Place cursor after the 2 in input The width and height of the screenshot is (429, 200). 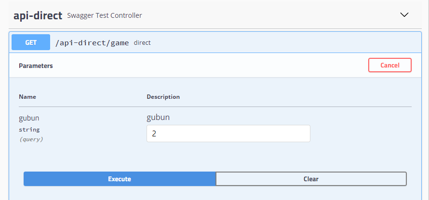(157, 134)
